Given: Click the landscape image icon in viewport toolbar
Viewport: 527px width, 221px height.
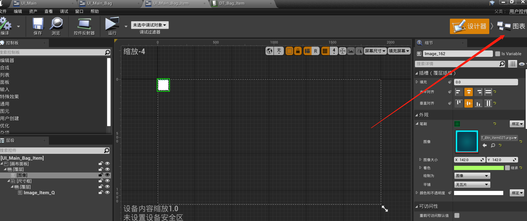Looking at the screenshot, I should [351, 51].
